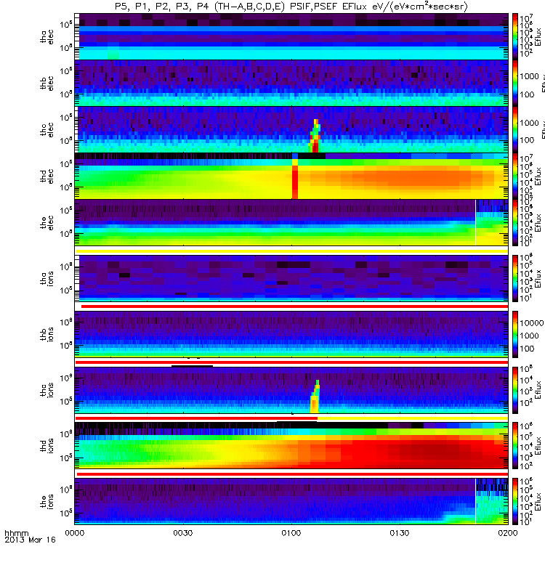Click the 'tha elec' panel label

click(47, 37)
